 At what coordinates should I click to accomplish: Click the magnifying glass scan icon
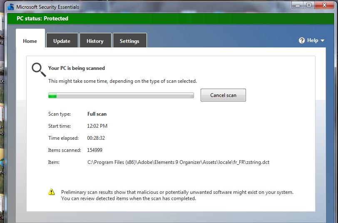click(39, 69)
